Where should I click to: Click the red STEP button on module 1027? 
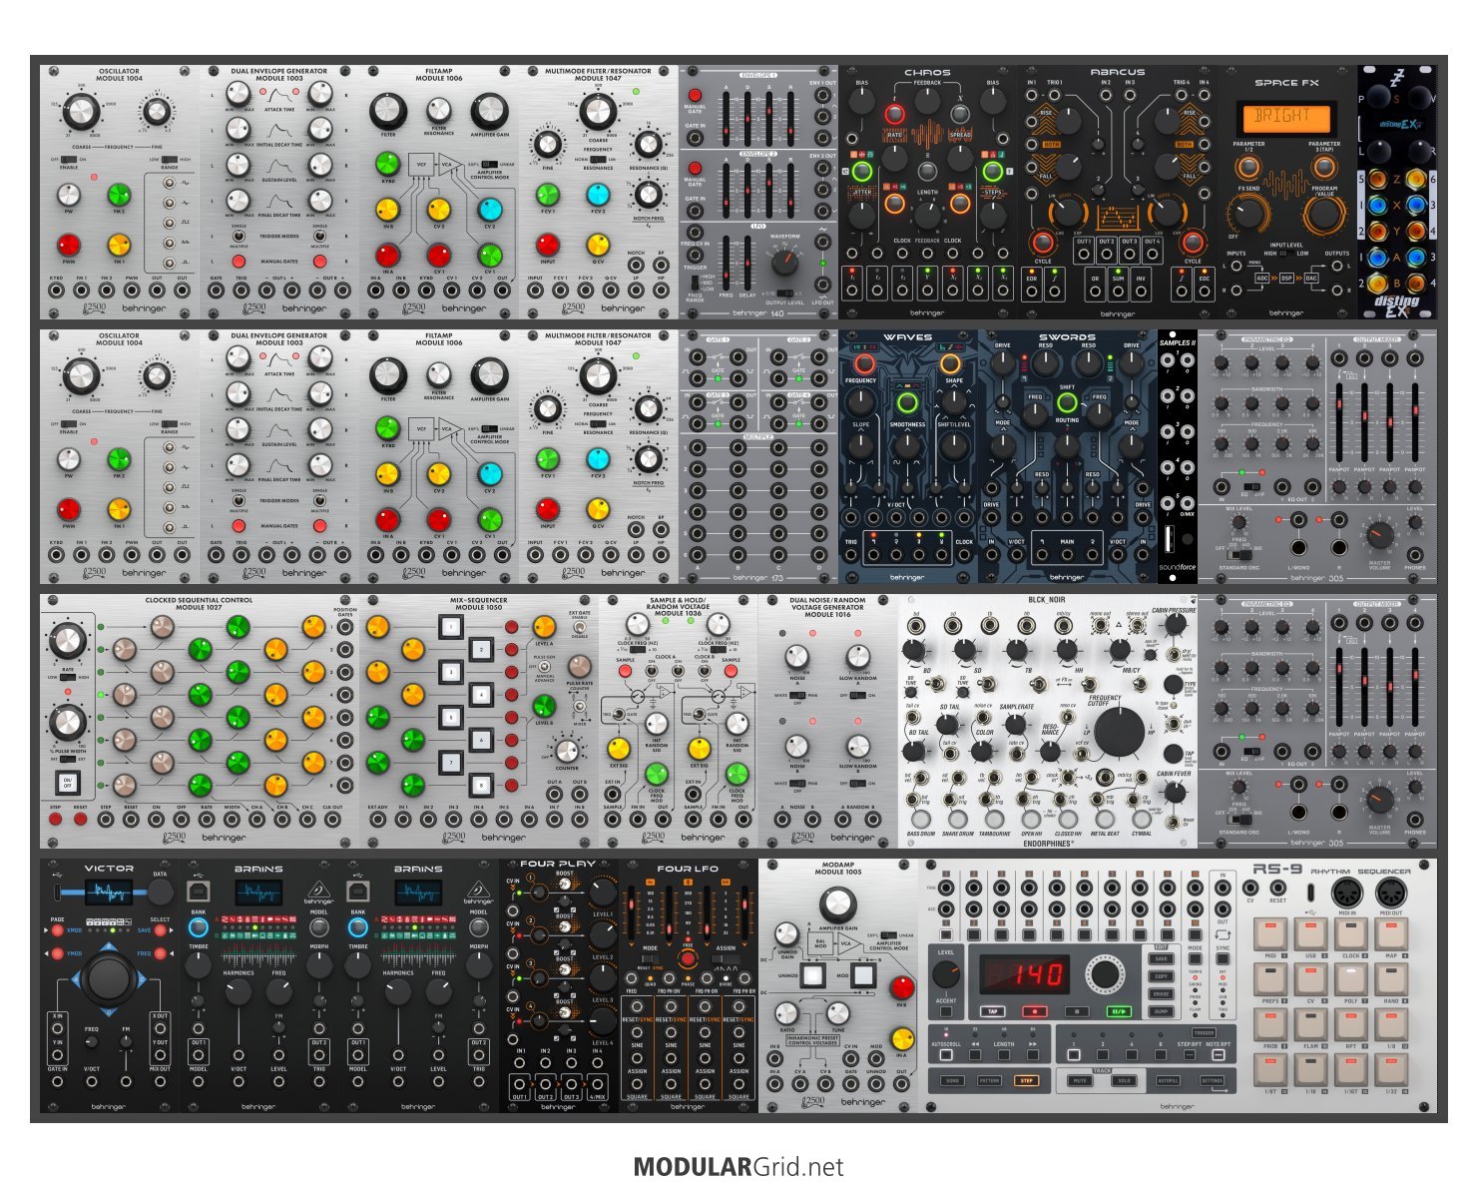click(x=56, y=819)
